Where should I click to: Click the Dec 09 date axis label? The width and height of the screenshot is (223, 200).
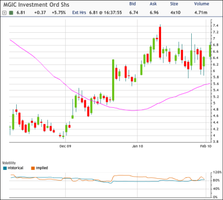[x=65, y=146]
